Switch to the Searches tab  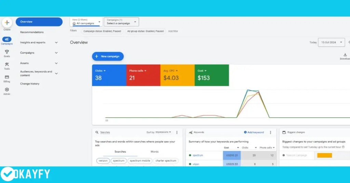pos(120,152)
